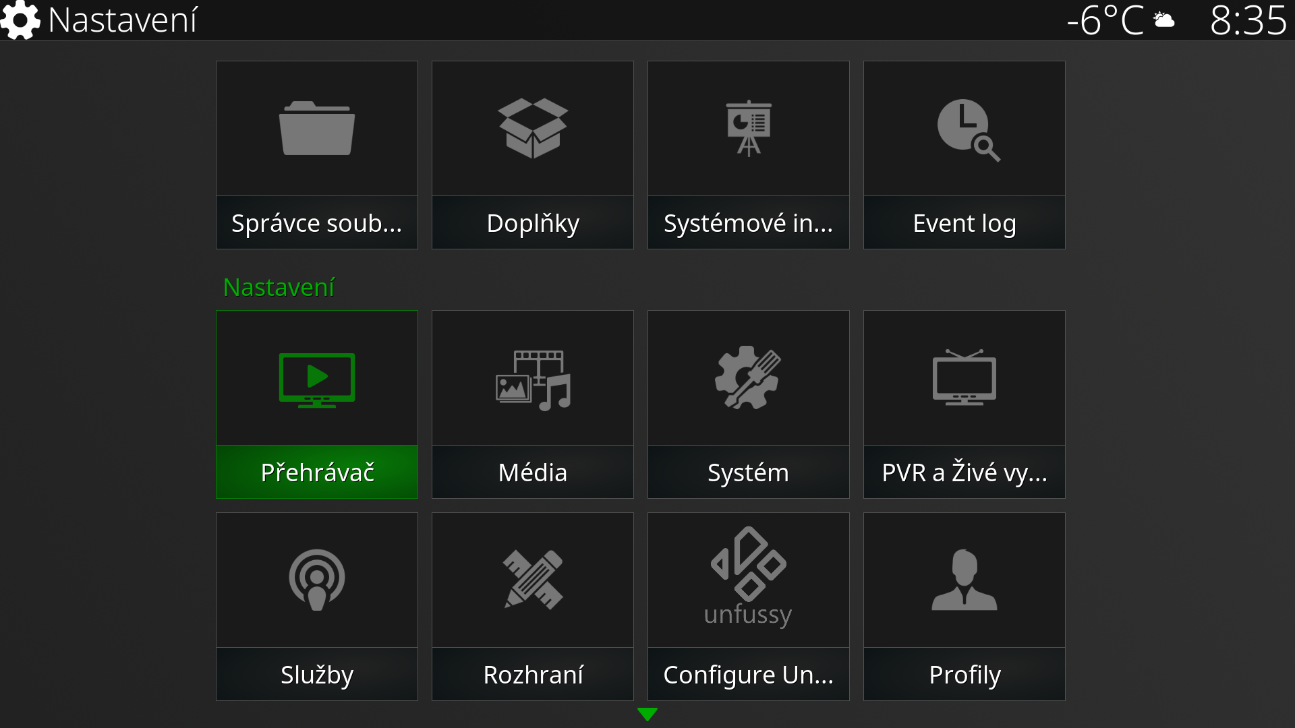This screenshot has height=728, width=1295.
Task: Click the Doplňky open-box icon
Action: point(533,128)
